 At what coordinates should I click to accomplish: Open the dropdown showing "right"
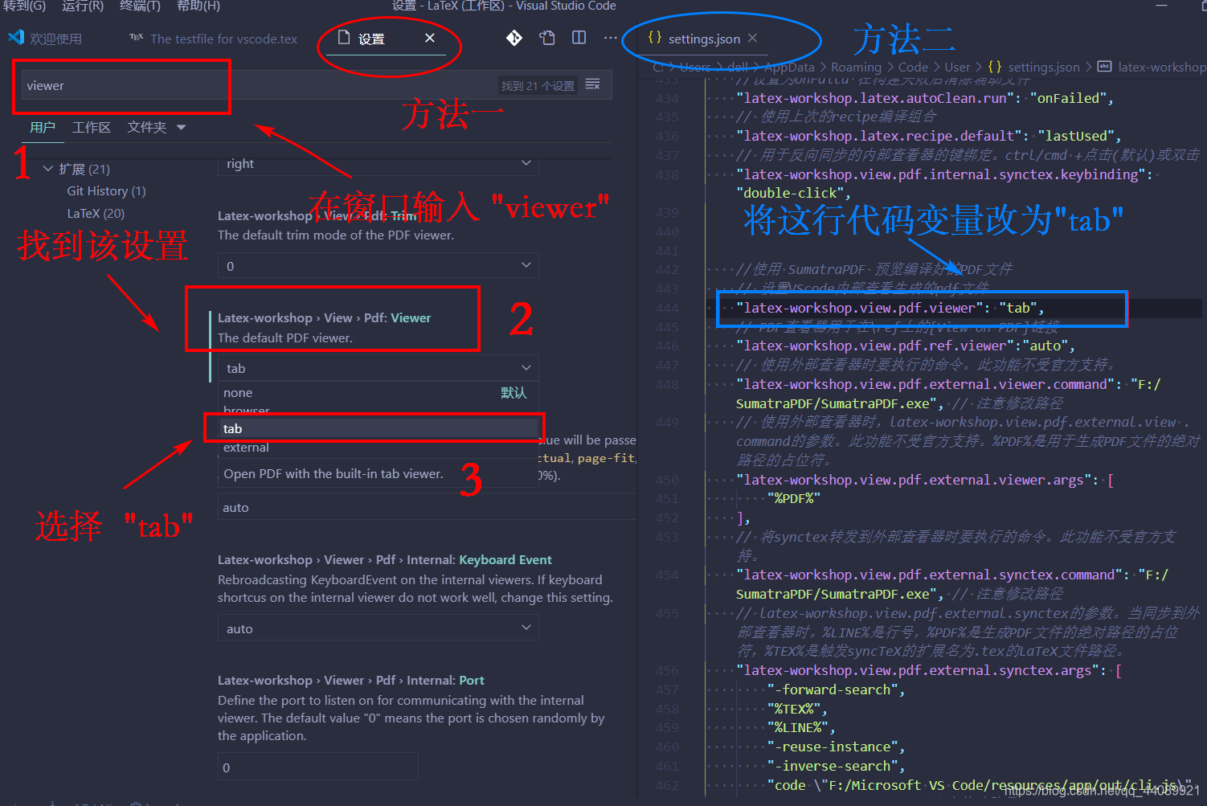tap(378, 163)
